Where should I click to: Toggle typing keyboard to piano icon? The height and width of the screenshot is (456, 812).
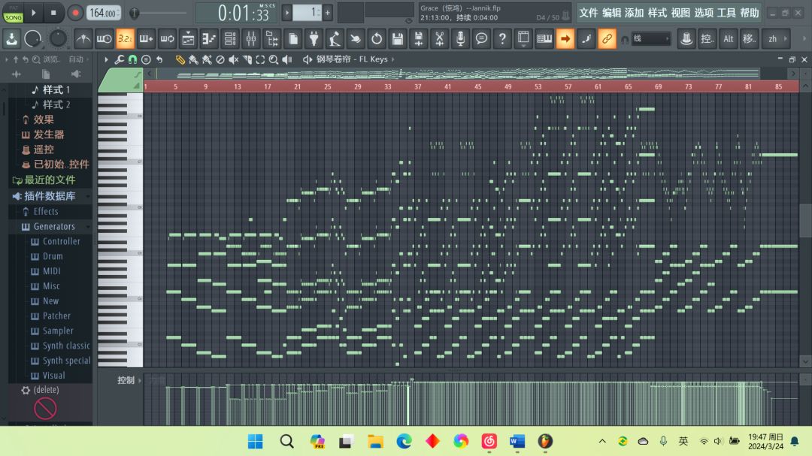point(544,38)
